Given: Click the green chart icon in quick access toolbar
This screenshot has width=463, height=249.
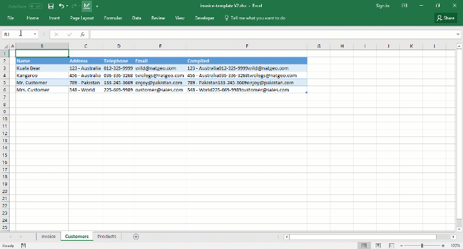Looking at the screenshot, I should pyautogui.click(x=87, y=6).
